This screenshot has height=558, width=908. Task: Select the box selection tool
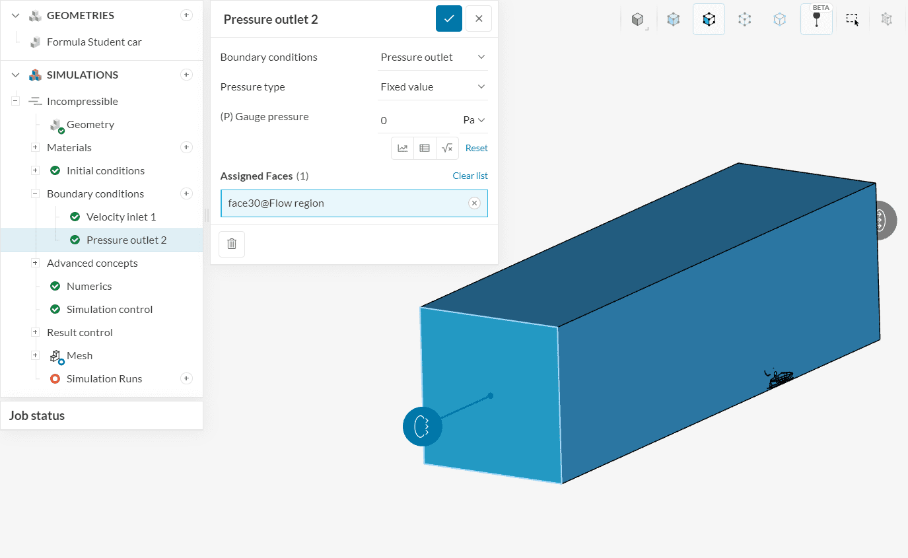tap(852, 20)
